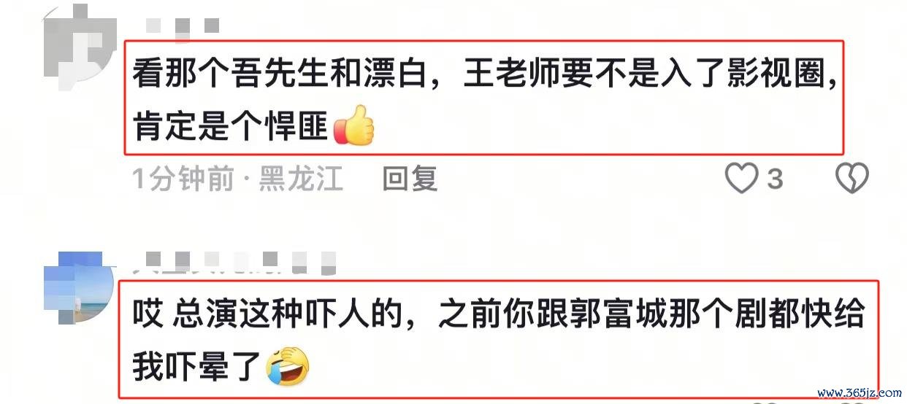This screenshot has height=404, width=907.
Task: Click the 肯定是个悍匪 text line
Action: click(x=231, y=126)
